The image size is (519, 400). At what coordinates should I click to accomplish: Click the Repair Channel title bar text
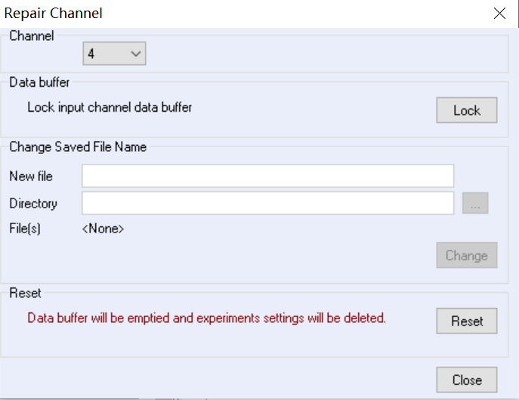pyautogui.click(x=54, y=14)
